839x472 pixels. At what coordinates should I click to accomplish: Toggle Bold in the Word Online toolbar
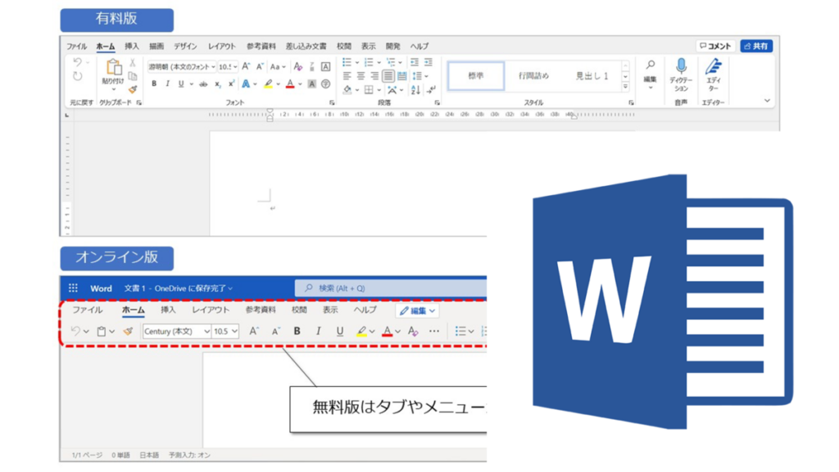(297, 331)
